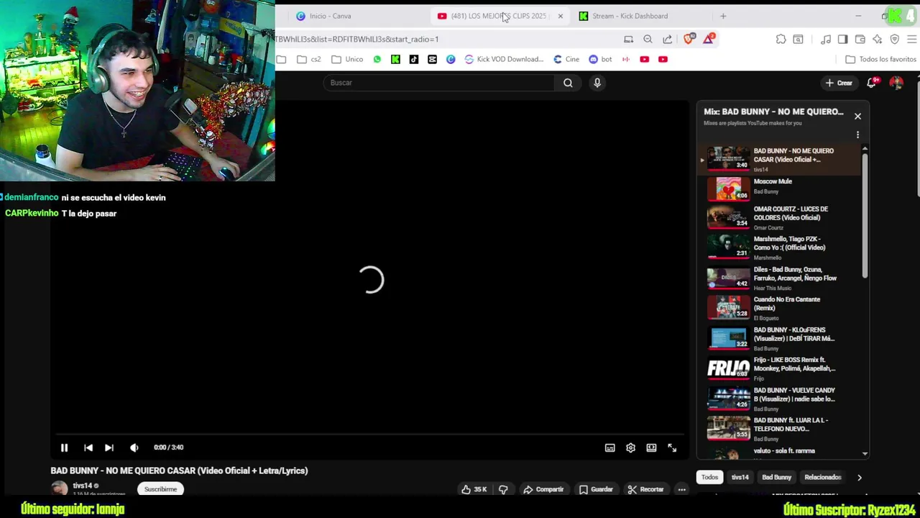Like the video with 35K likes
The image size is (920, 518).
point(474,489)
